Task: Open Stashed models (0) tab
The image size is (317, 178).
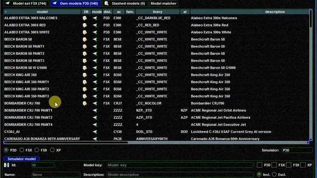Action: [125, 3]
